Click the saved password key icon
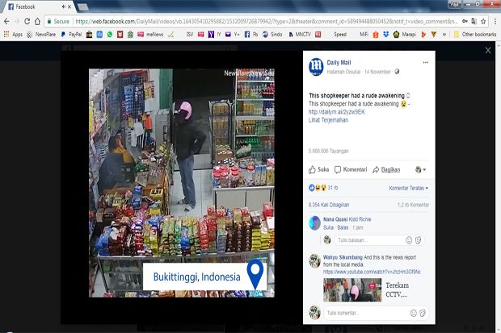The height and width of the screenshot is (333, 501). pyautogui.click(x=465, y=22)
